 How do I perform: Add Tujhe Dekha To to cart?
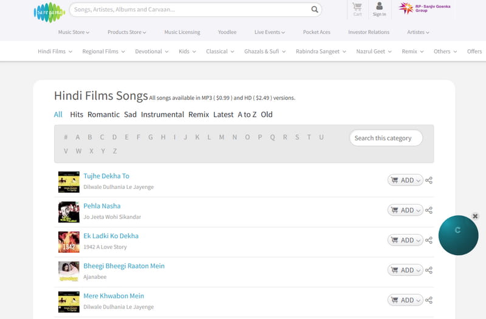tap(405, 180)
